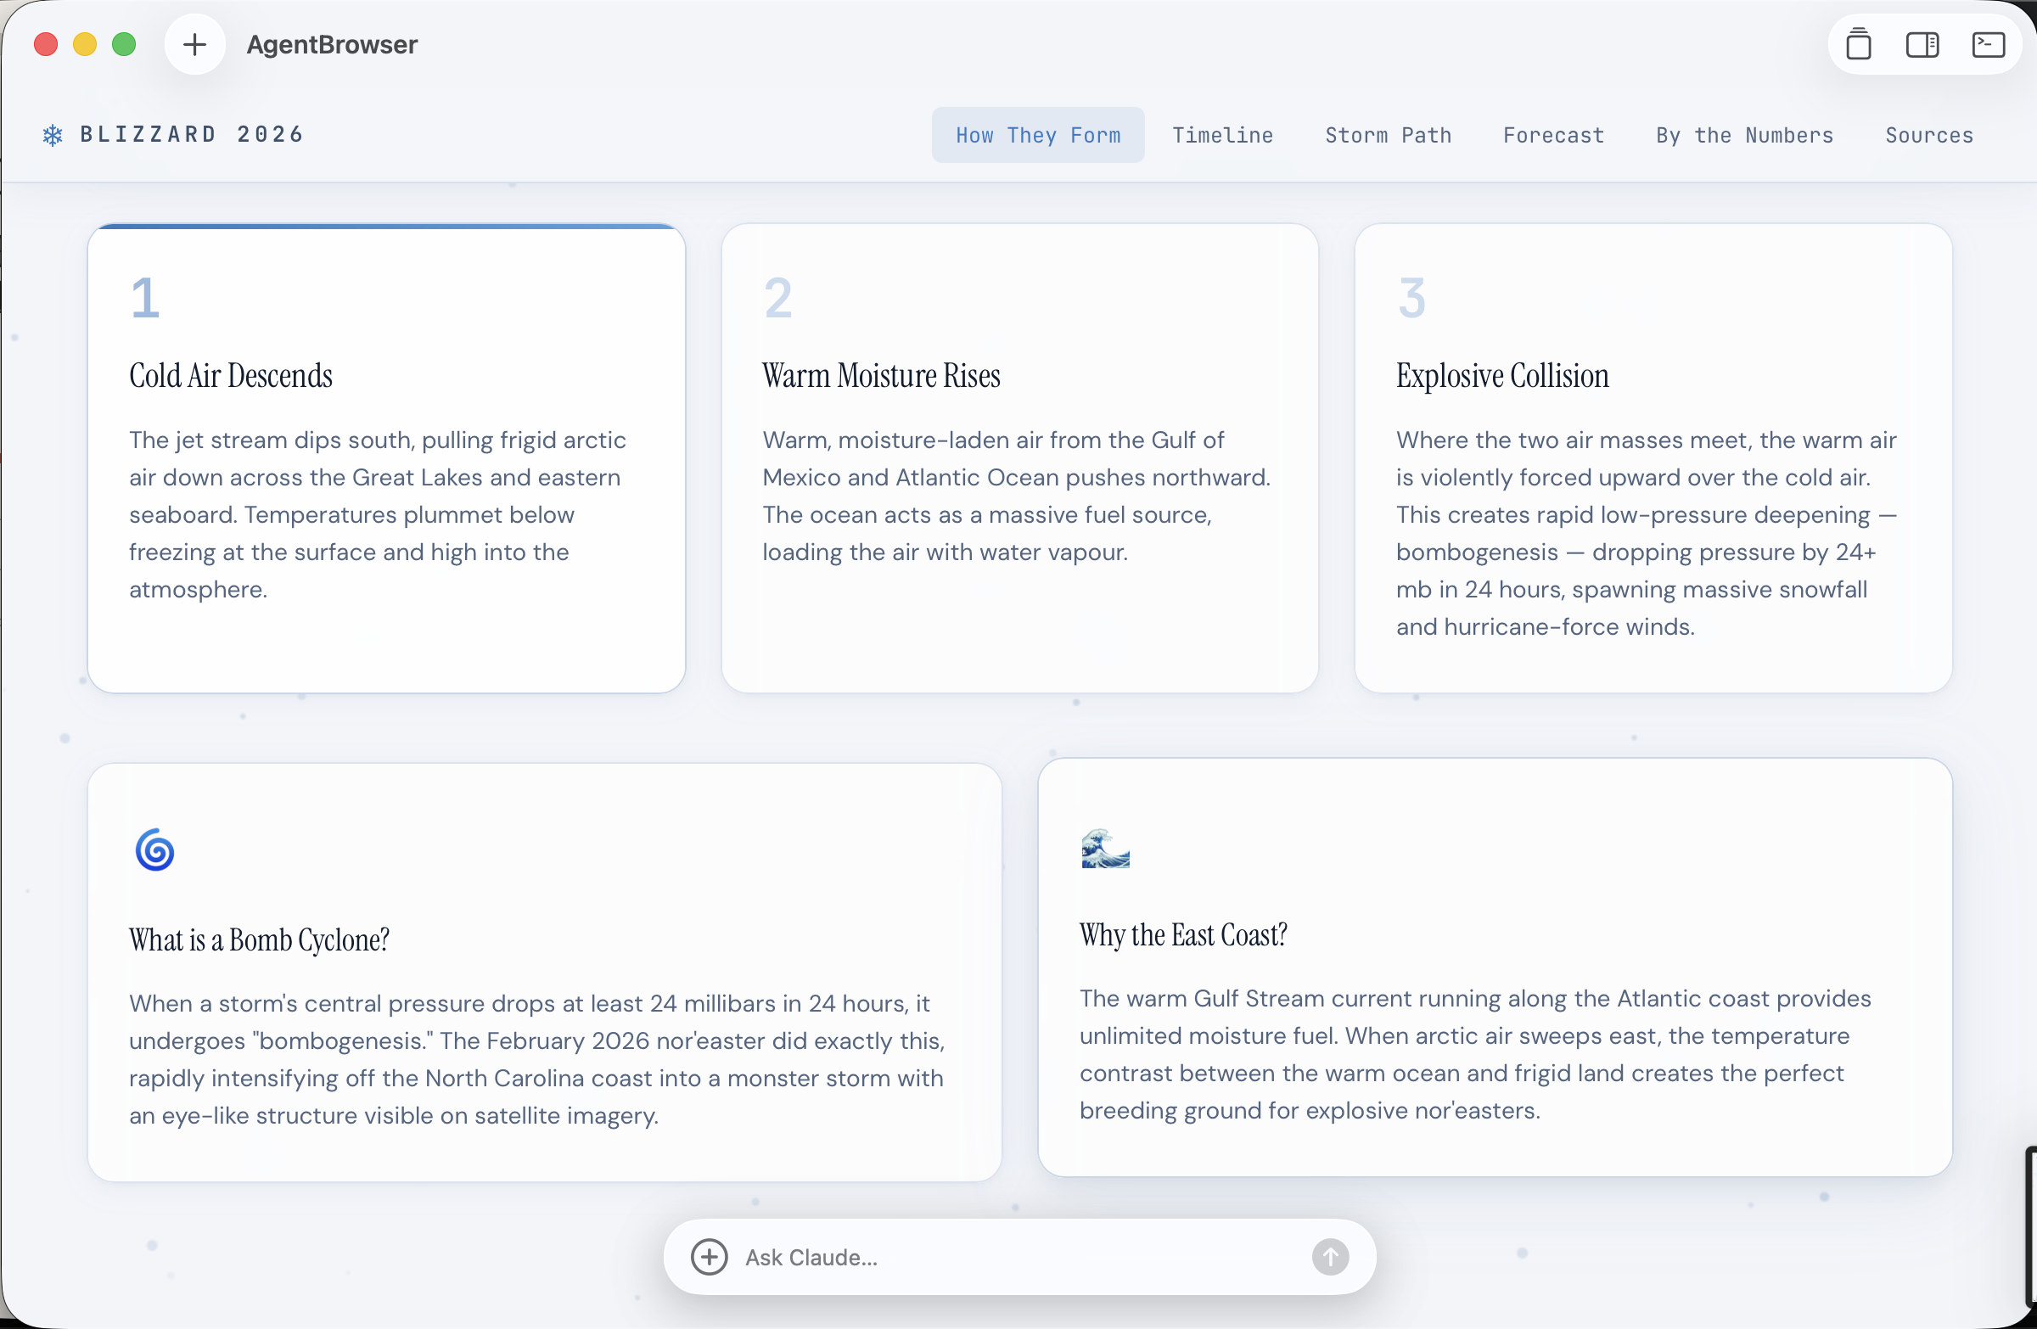Click the clipboard icon in top-right toolbar
The image size is (2037, 1329).
click(x=1858, y=44)
